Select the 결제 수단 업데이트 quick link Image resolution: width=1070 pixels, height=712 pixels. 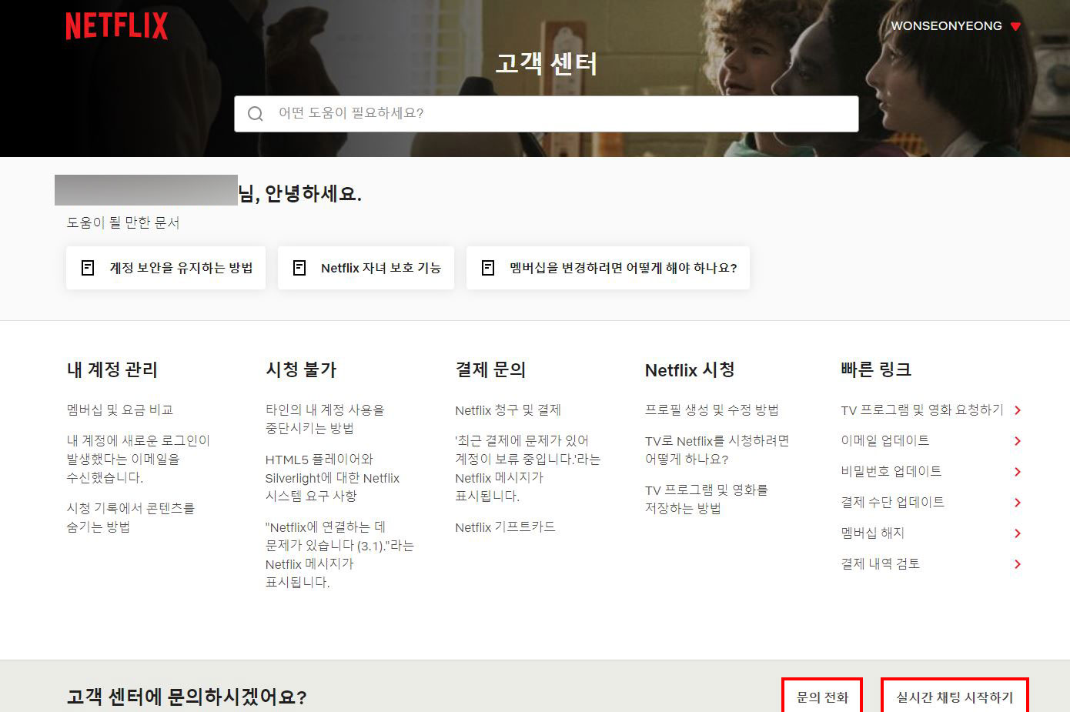pos(893,503)
